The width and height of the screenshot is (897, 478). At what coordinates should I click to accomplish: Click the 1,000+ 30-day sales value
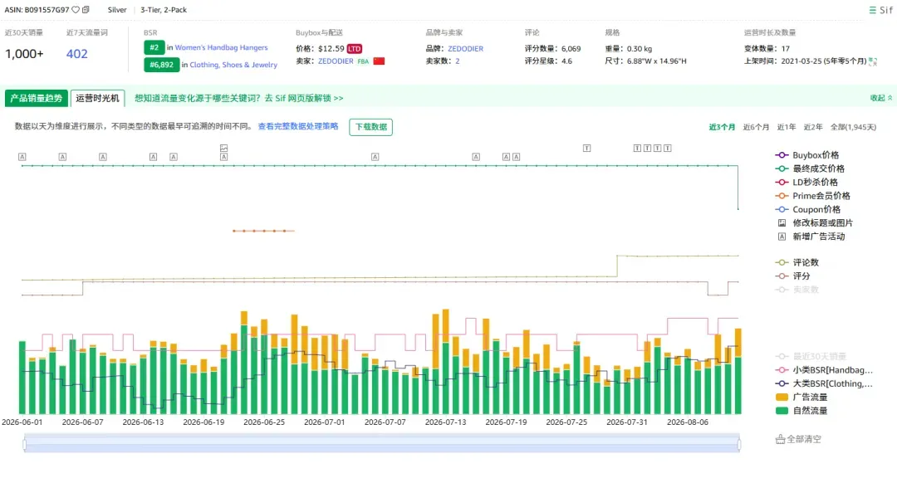(x=24, y=54)
